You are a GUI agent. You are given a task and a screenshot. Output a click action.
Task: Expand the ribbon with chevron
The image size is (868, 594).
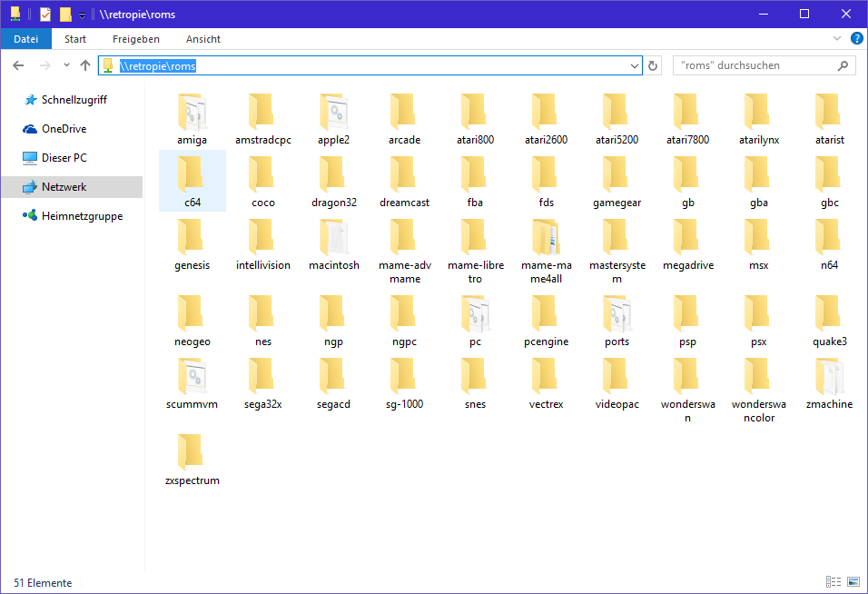837,39
